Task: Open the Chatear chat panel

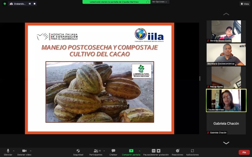Action: click(113, 151)
